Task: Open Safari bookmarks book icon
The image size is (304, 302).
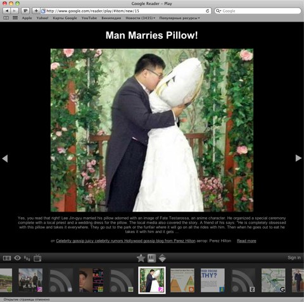Action: (x=6, y=18)
